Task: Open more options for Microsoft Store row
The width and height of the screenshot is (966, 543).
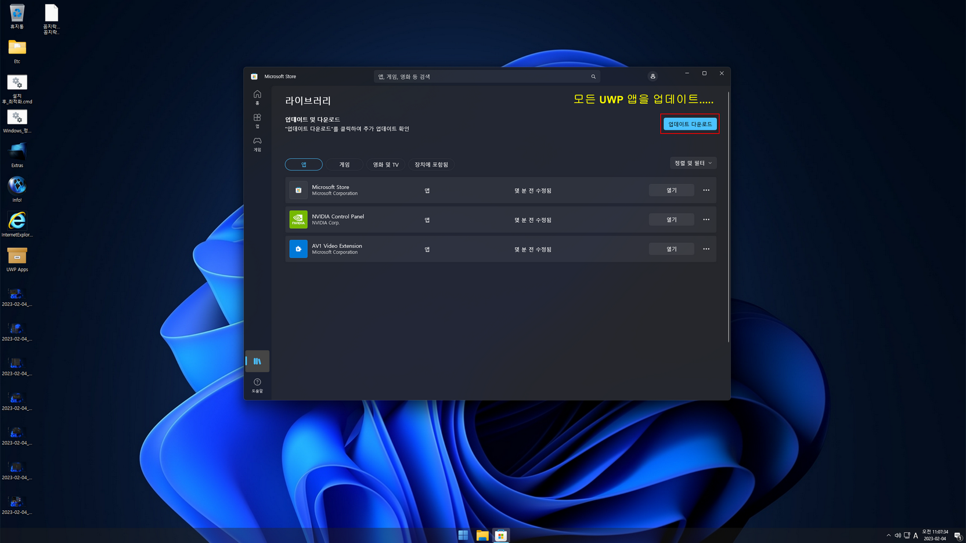Action: 706,190
